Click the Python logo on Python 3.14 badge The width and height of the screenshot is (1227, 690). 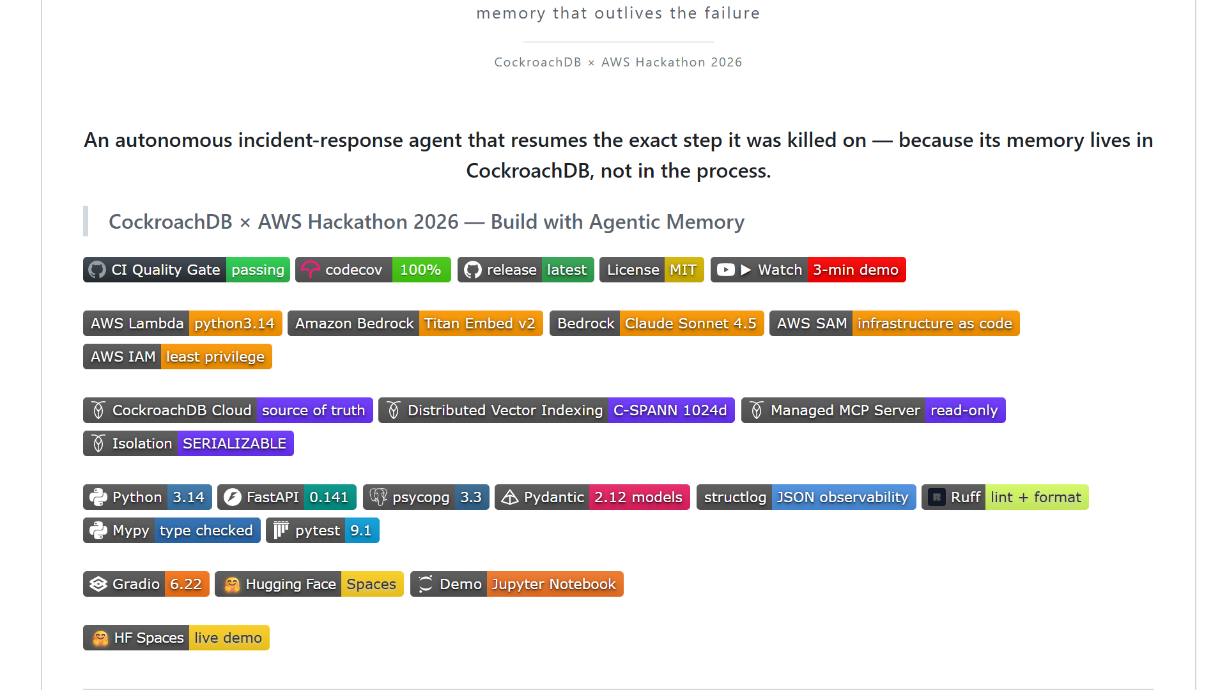[x=98, y=497]
